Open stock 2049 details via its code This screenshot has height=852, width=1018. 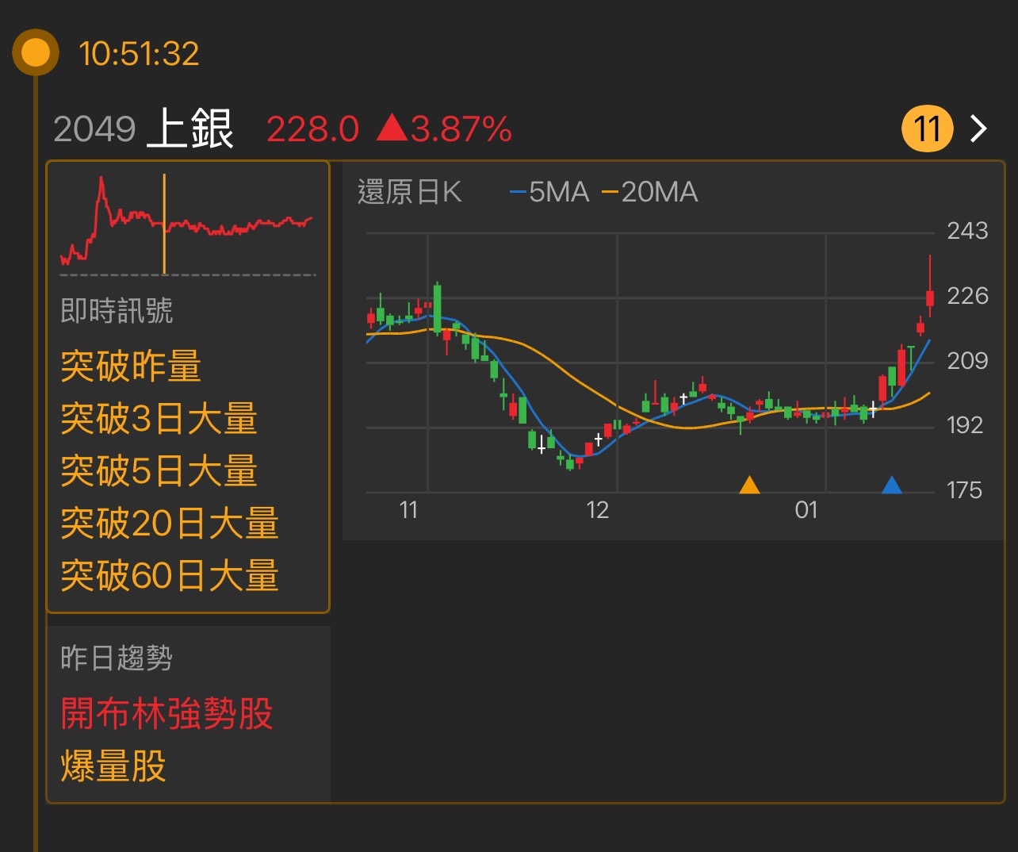point(95,129)
